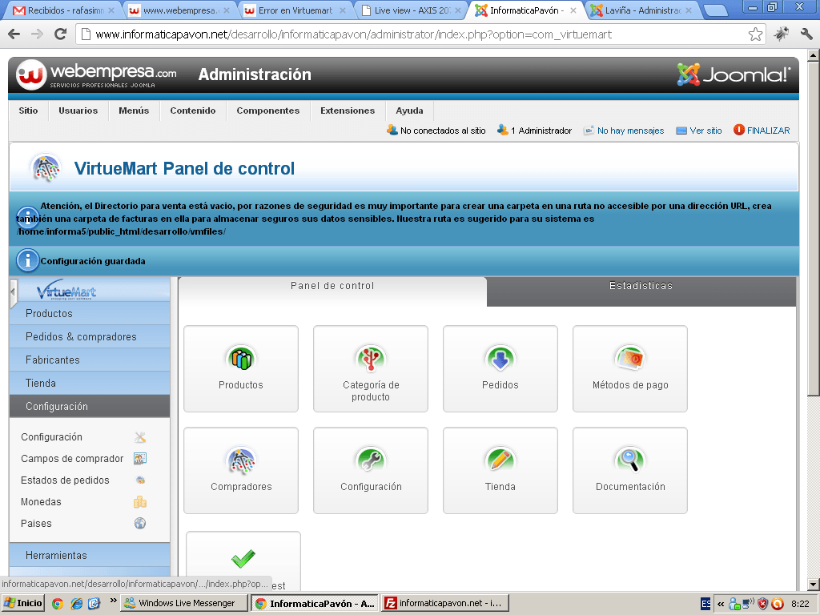Open Windows Live Messenger taskbar item
Screen dimensions: 820x615
pyautogui.click(x=183, y=603)
